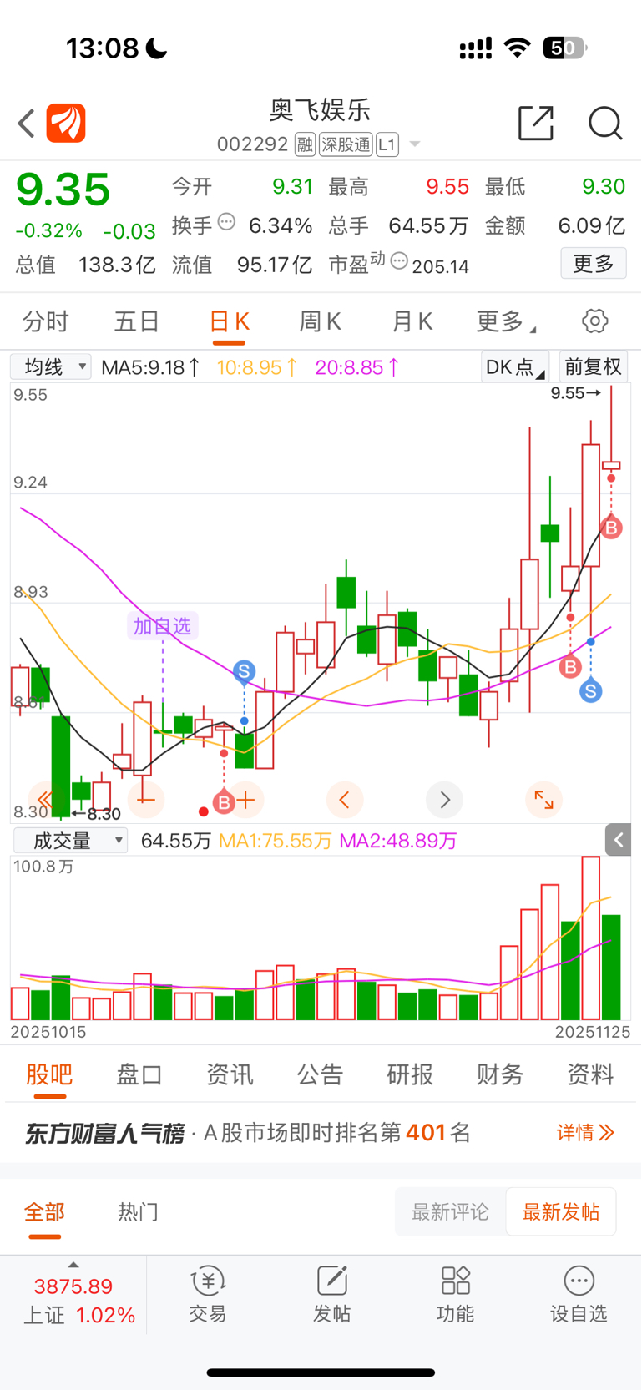Screen dimensions: 642x1390
Task: Open the 财务 tab
Action: point(500,1074)
